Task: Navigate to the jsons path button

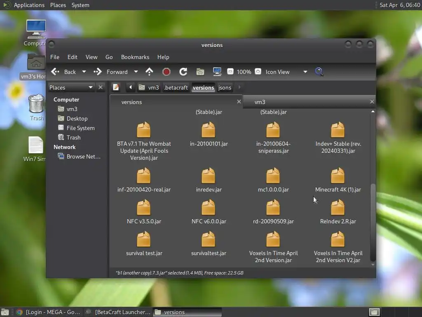Action: pos(225,88)
